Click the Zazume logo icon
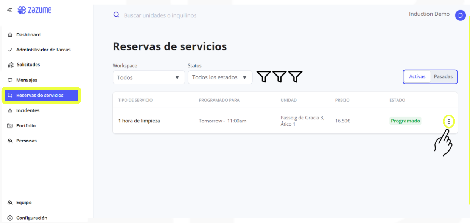The image size is (470, 223). [22, 10]
